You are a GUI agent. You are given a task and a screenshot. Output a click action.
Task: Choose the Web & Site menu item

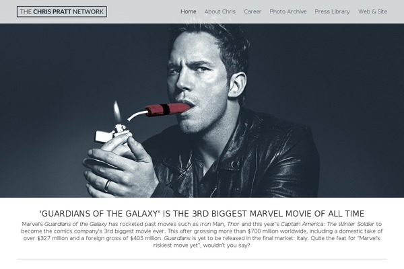click(372, 11)
